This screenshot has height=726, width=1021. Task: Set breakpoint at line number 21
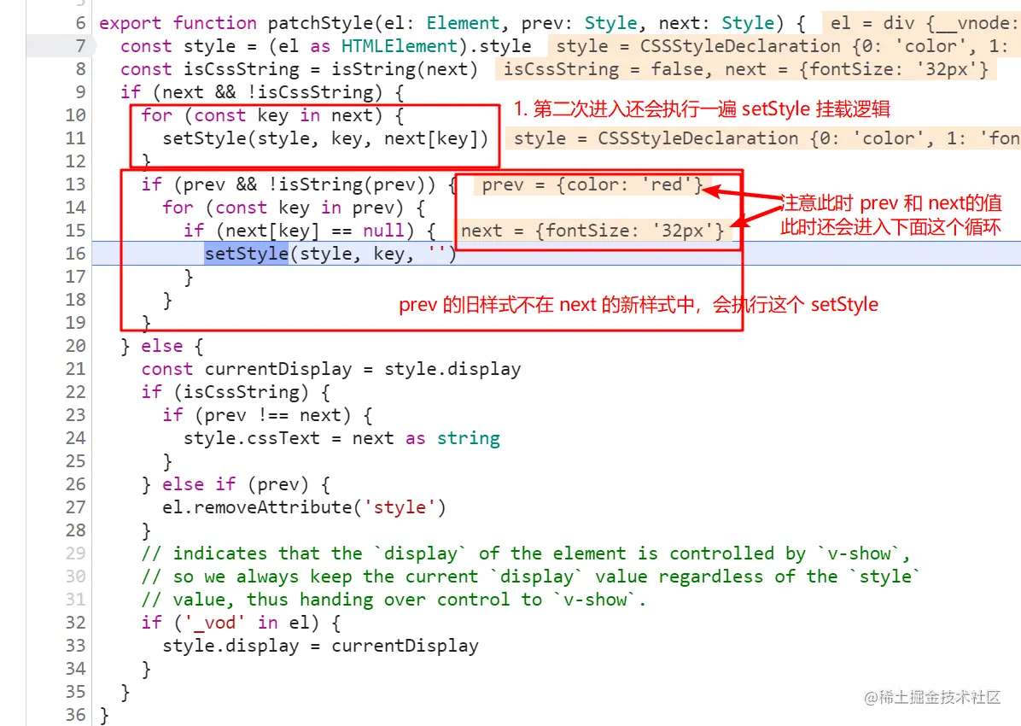pyautogui.click(x=75, y=369)
